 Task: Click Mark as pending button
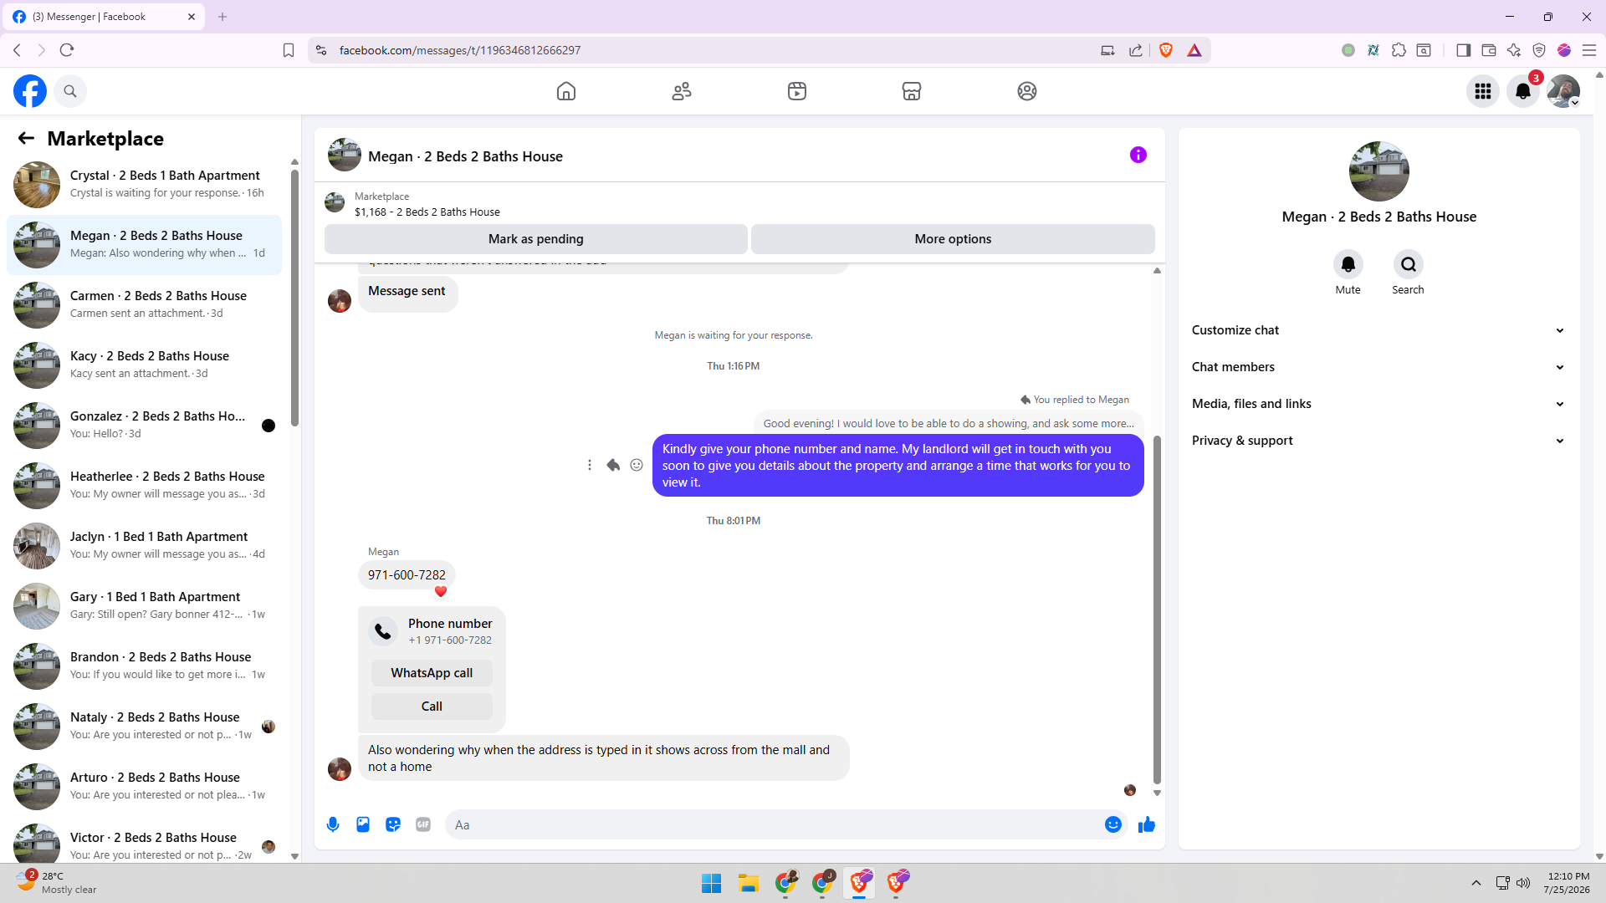click(x=535, y=239)
